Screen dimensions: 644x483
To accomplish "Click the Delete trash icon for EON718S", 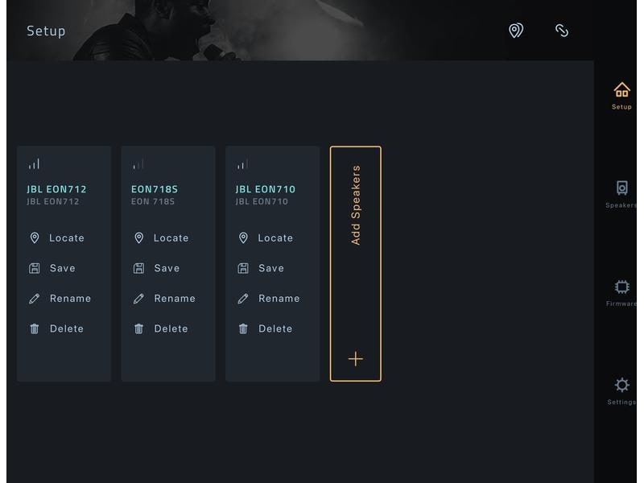I will coord(138,328).
